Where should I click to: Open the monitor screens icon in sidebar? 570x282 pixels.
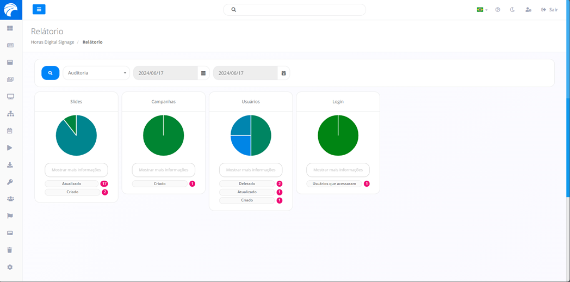[x=10, y=96]
